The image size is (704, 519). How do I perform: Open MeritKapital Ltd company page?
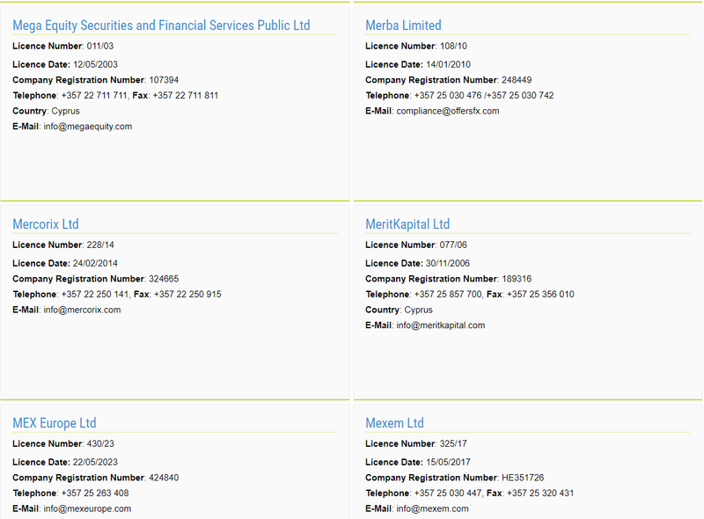tap(407, 224)
